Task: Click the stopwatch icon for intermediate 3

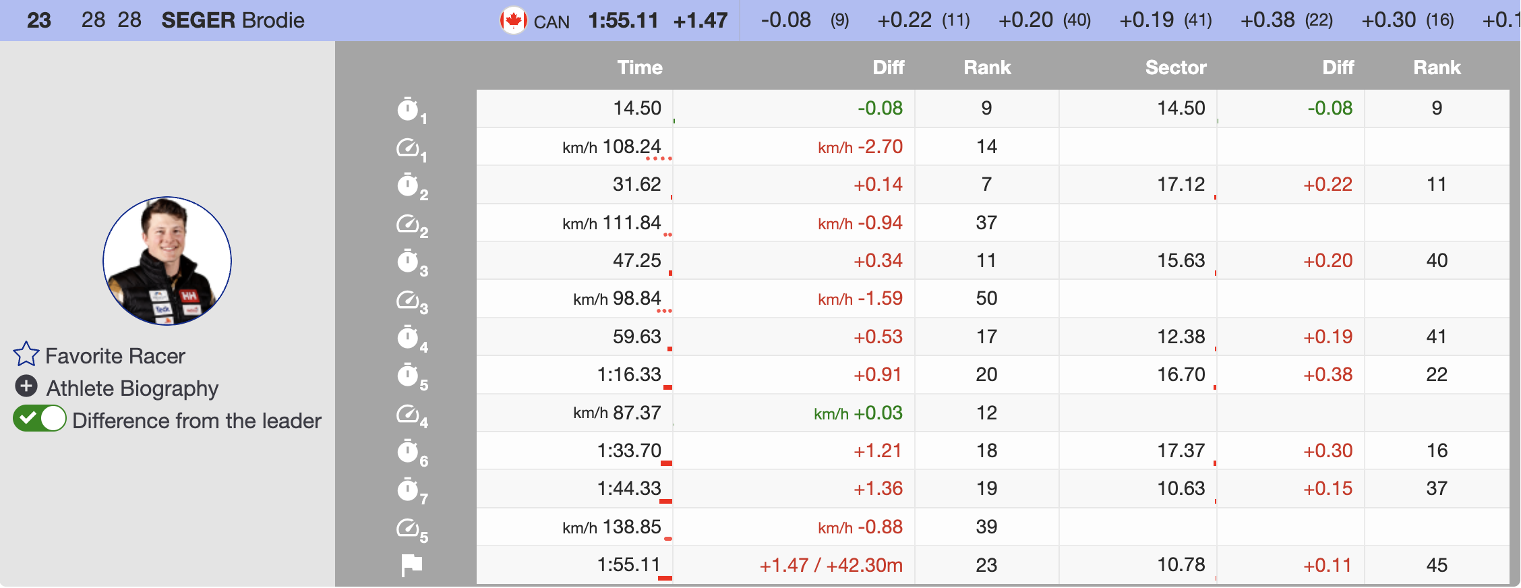Action: [408, 261]
